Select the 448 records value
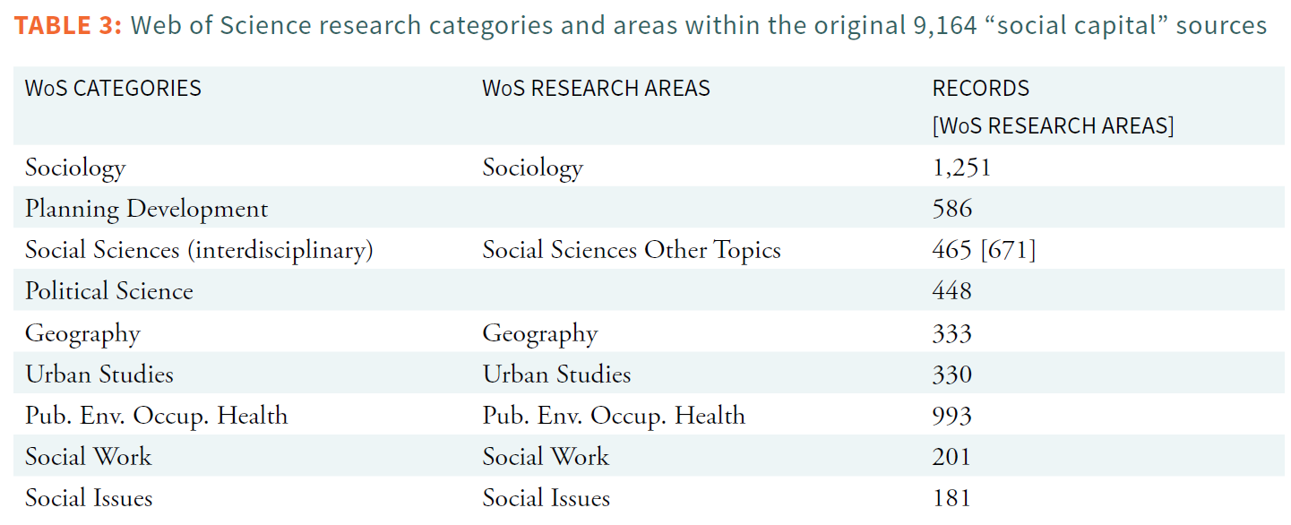This screenshot has width=1291, height=525. coord(951,291)
